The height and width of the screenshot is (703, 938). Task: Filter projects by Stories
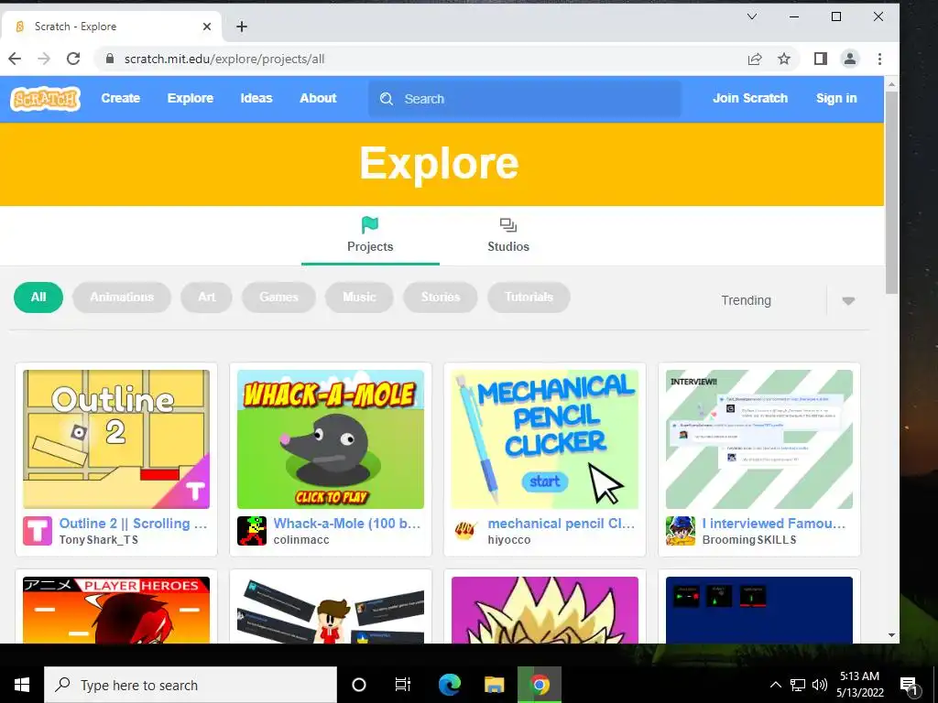tap(441, 297)
